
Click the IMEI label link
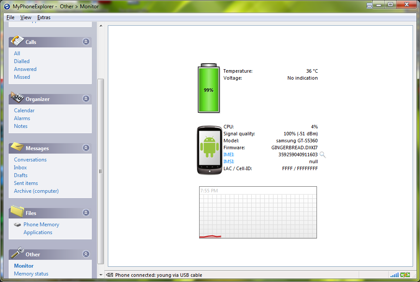pos(229,154)
